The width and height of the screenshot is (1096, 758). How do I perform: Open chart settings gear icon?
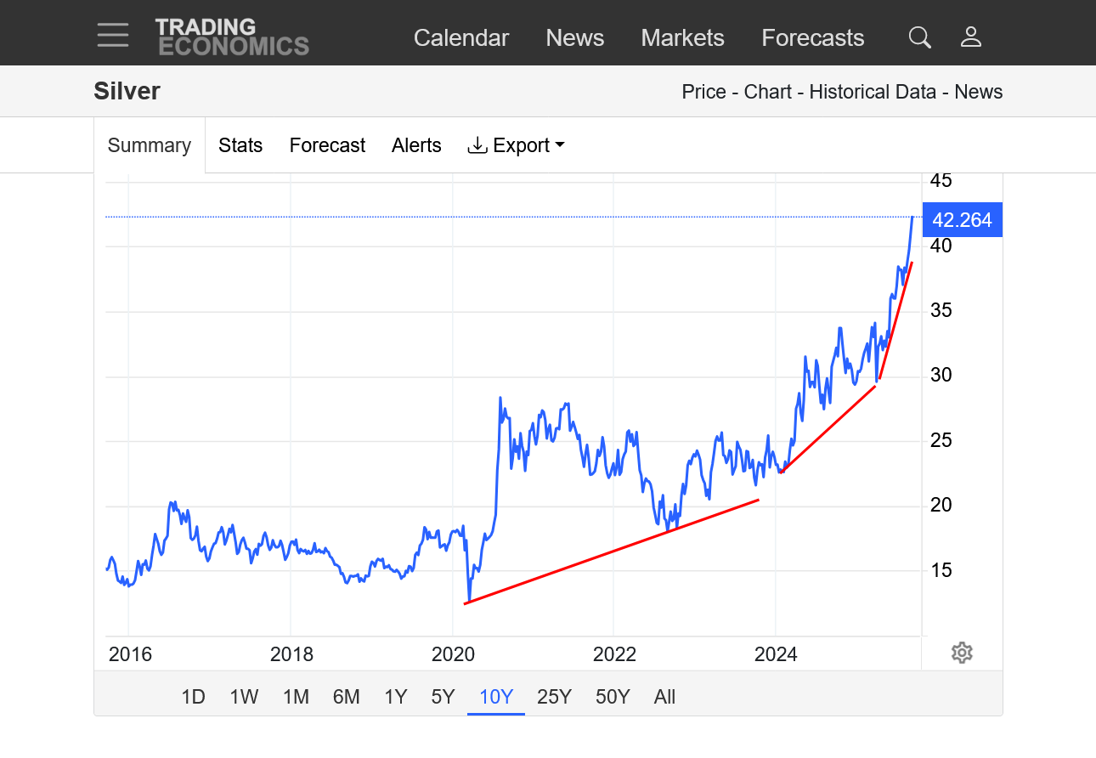click(962, 653)
